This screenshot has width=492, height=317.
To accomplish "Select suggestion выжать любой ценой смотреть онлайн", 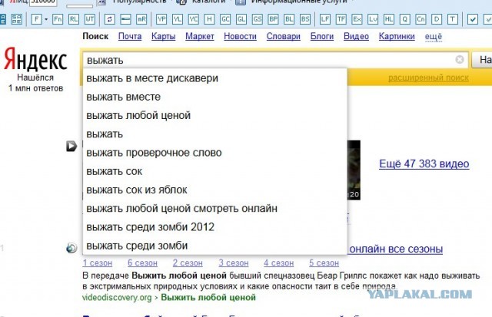I will pos(215,208).
